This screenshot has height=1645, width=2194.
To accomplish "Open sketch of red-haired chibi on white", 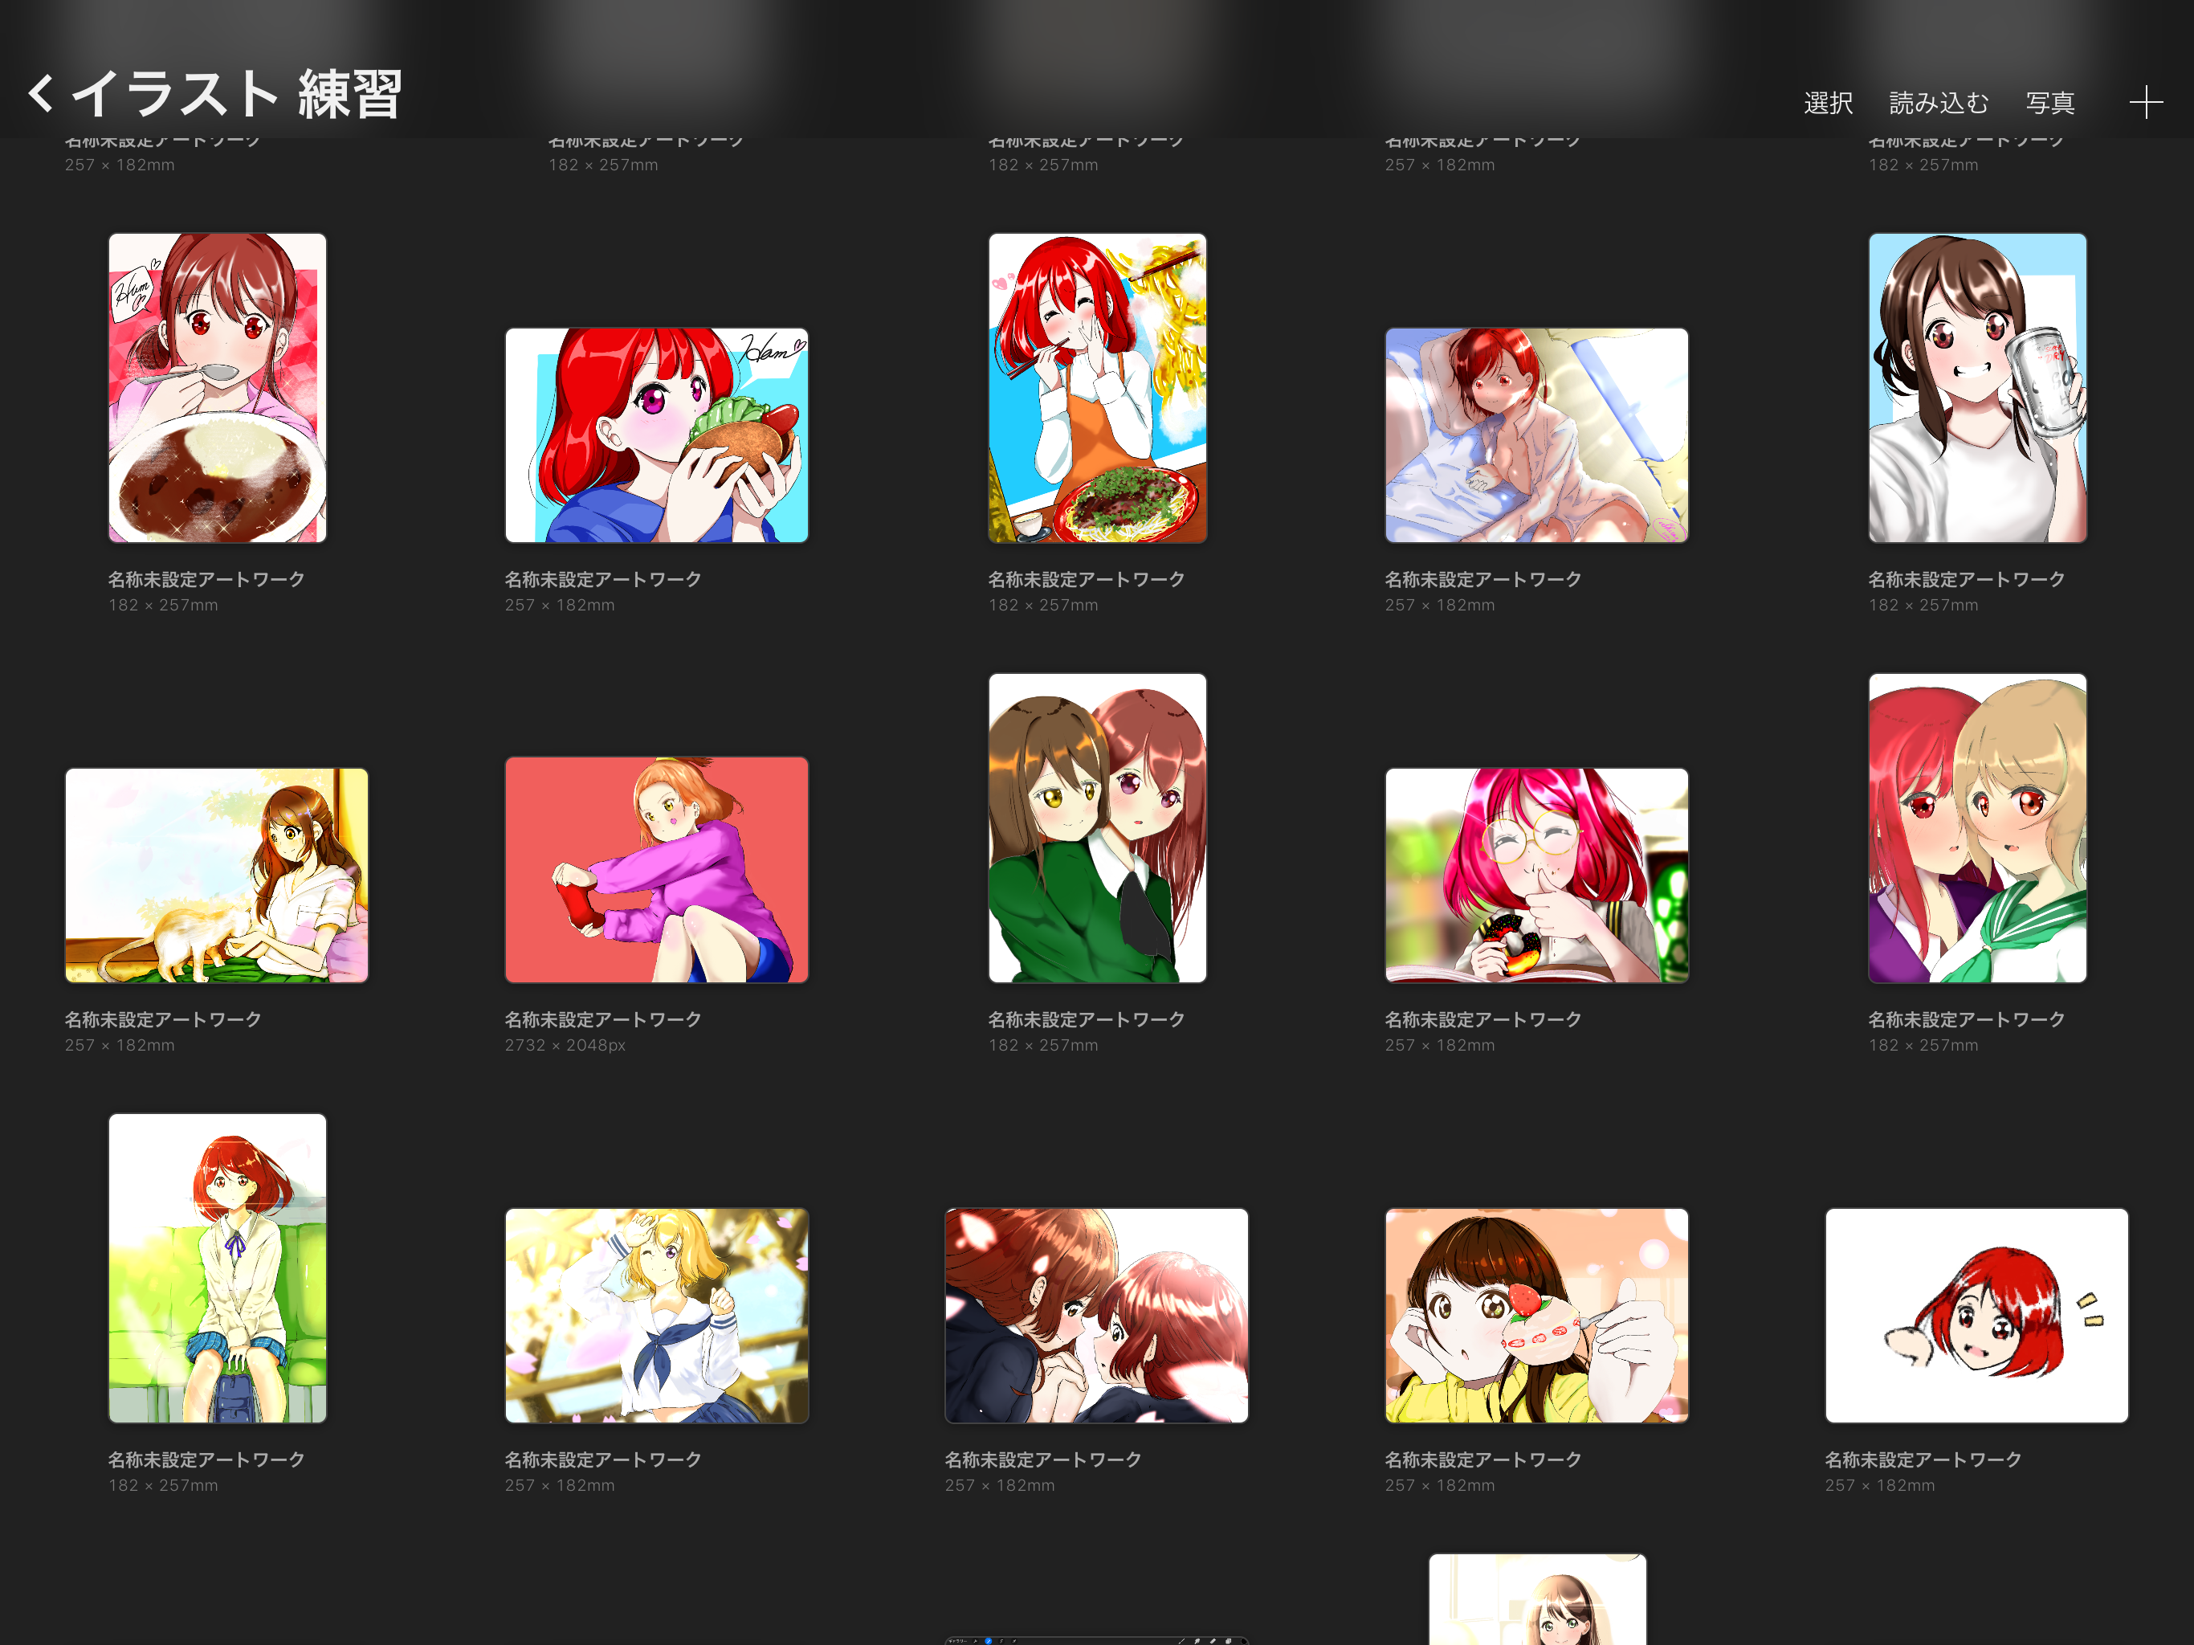I will point(1976,1316).
